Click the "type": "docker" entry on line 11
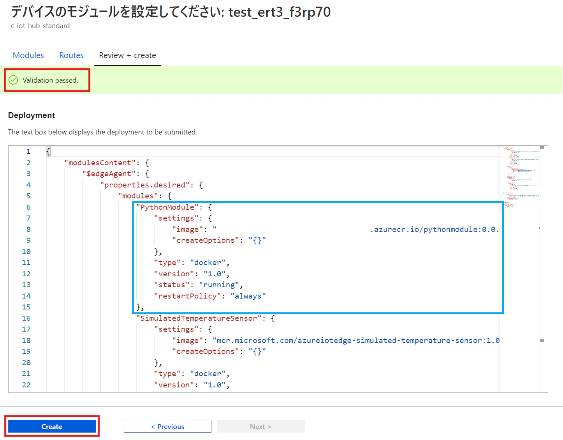The image size is (563, 440). (x=192, y=262)
